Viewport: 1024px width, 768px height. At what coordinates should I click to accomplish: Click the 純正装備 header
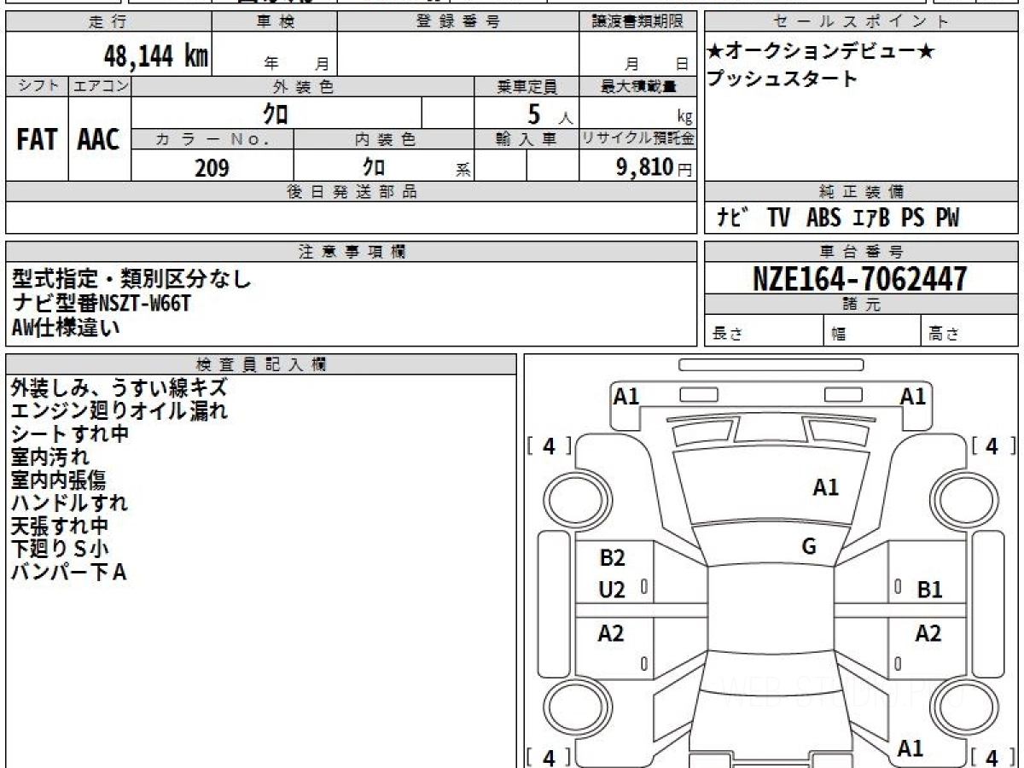point(861,192)
